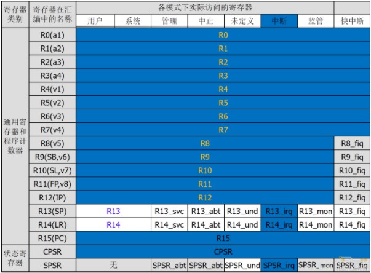This screenshot has height=273, width=371.
Task: Click the R7(v4) register name cell
Action: coord(52,130)
